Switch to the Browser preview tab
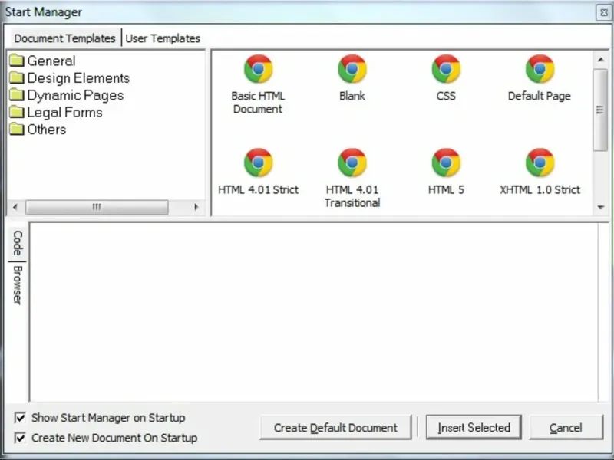This screenshot has width=614, height=460. [17, 284]
